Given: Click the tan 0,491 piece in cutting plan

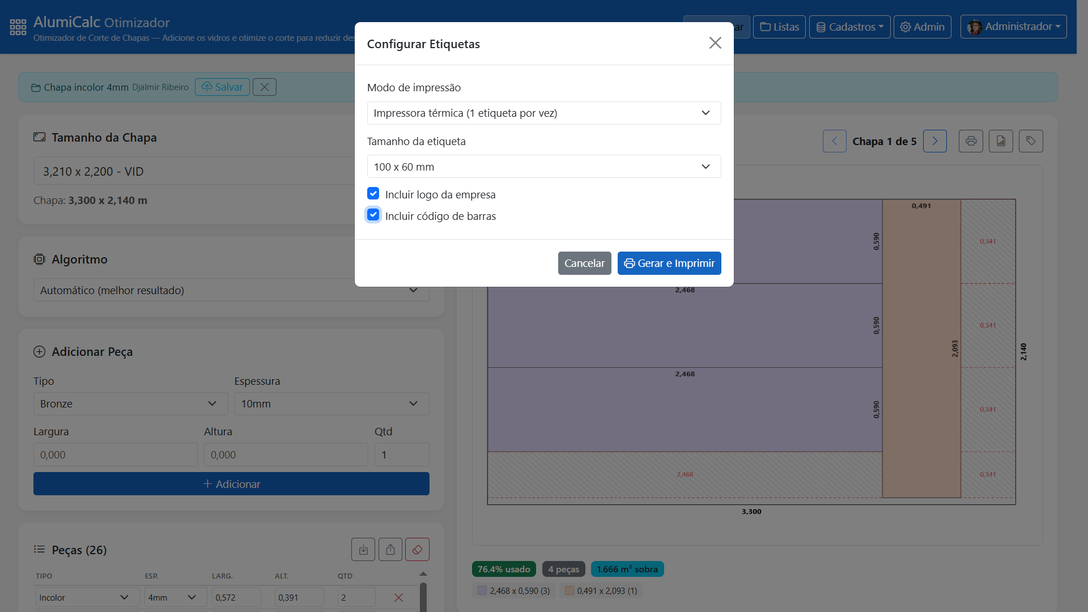Looking at the screenshot, I should click(x=921, y=348).
